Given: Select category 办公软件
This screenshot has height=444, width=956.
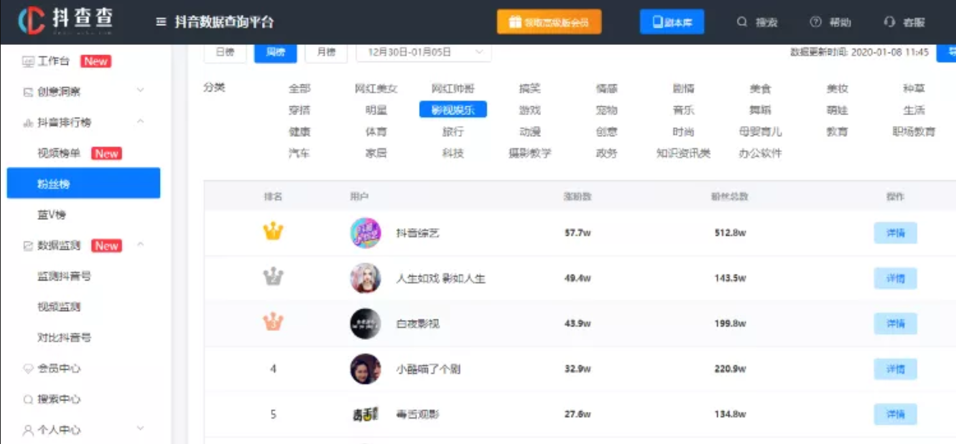Looking at the screenshot, I should (x=760, y=153).
